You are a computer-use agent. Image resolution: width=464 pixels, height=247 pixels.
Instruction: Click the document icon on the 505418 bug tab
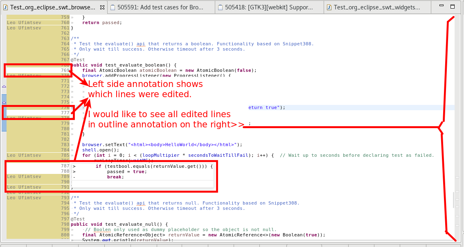point(221,7)
